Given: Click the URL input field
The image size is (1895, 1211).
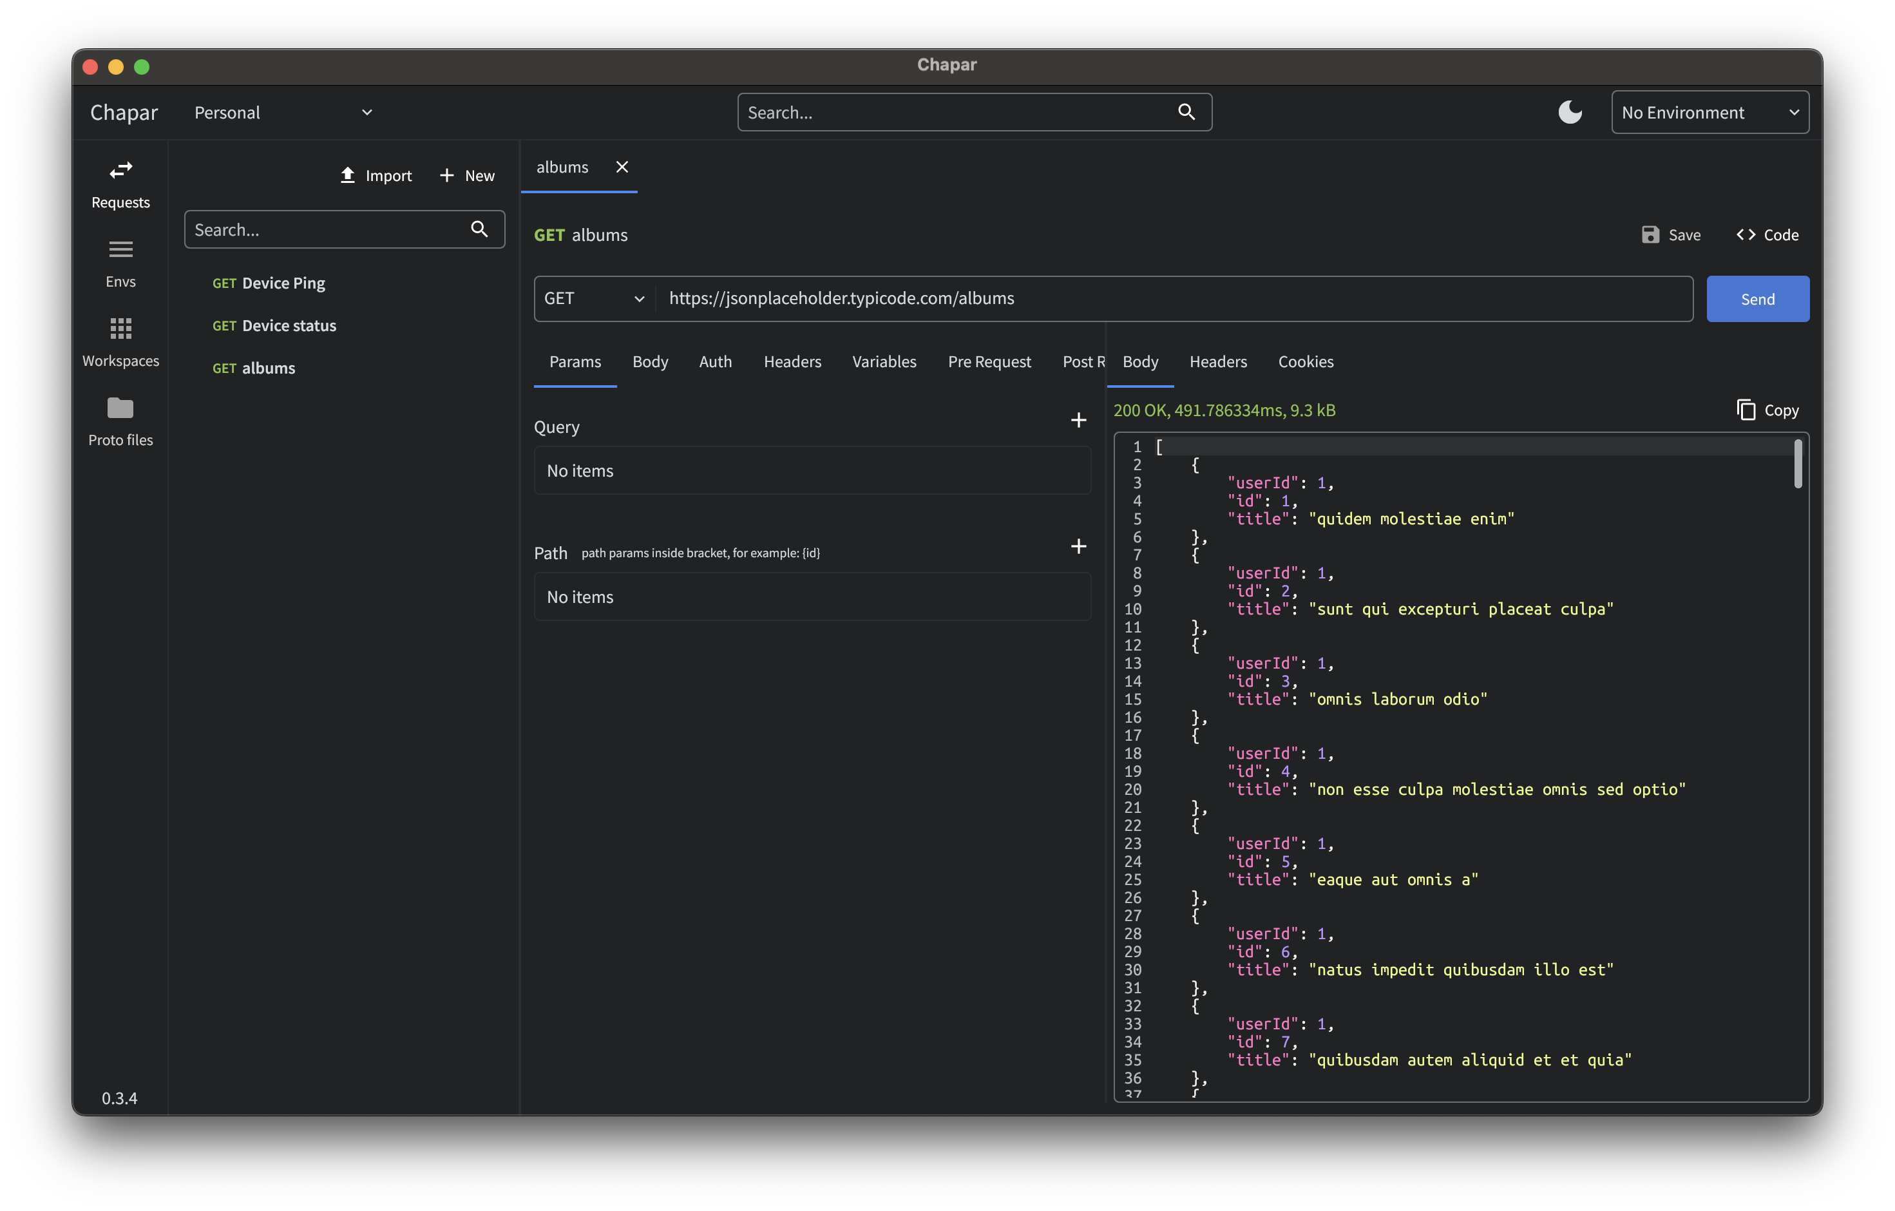Looking at the screenshot, I should coord(1174,299).
